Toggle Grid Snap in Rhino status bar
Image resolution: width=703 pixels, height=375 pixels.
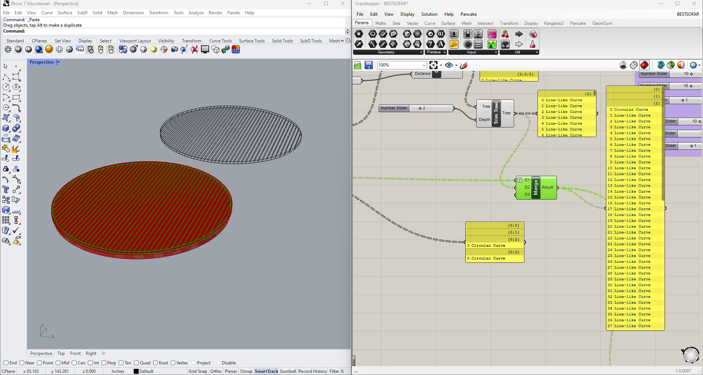pyautogui.click(x=197, y=371)
